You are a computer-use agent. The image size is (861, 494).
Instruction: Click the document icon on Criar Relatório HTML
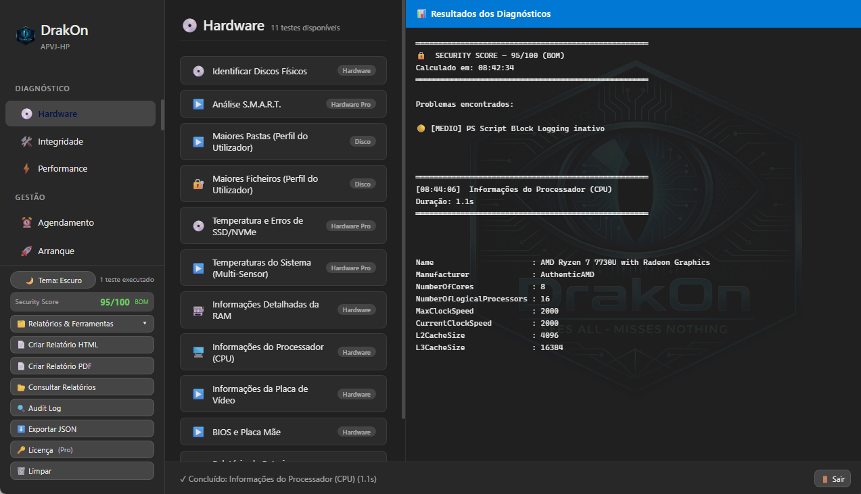coord(21,345)
